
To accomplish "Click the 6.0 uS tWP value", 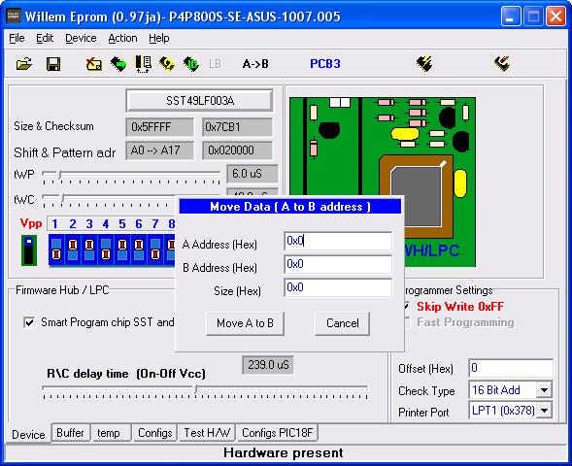I will pyautogui.click(x=252, y=174).
